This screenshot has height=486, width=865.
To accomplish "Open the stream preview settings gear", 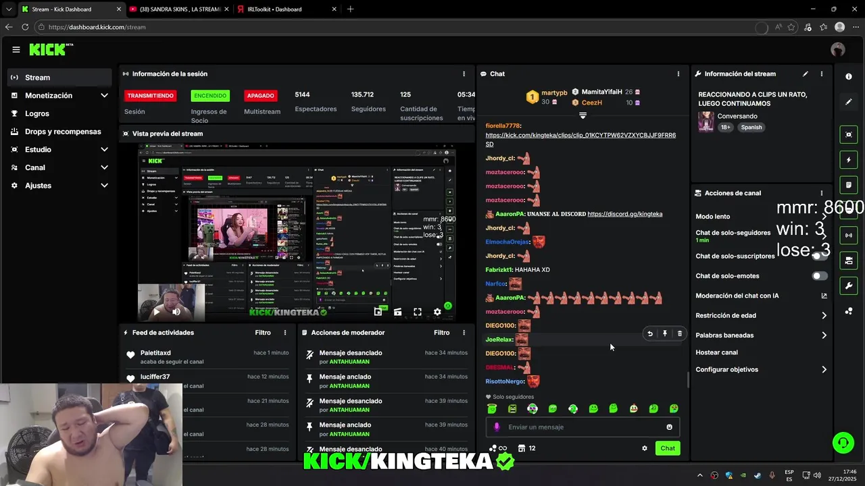I will click(x=437, y=312).
